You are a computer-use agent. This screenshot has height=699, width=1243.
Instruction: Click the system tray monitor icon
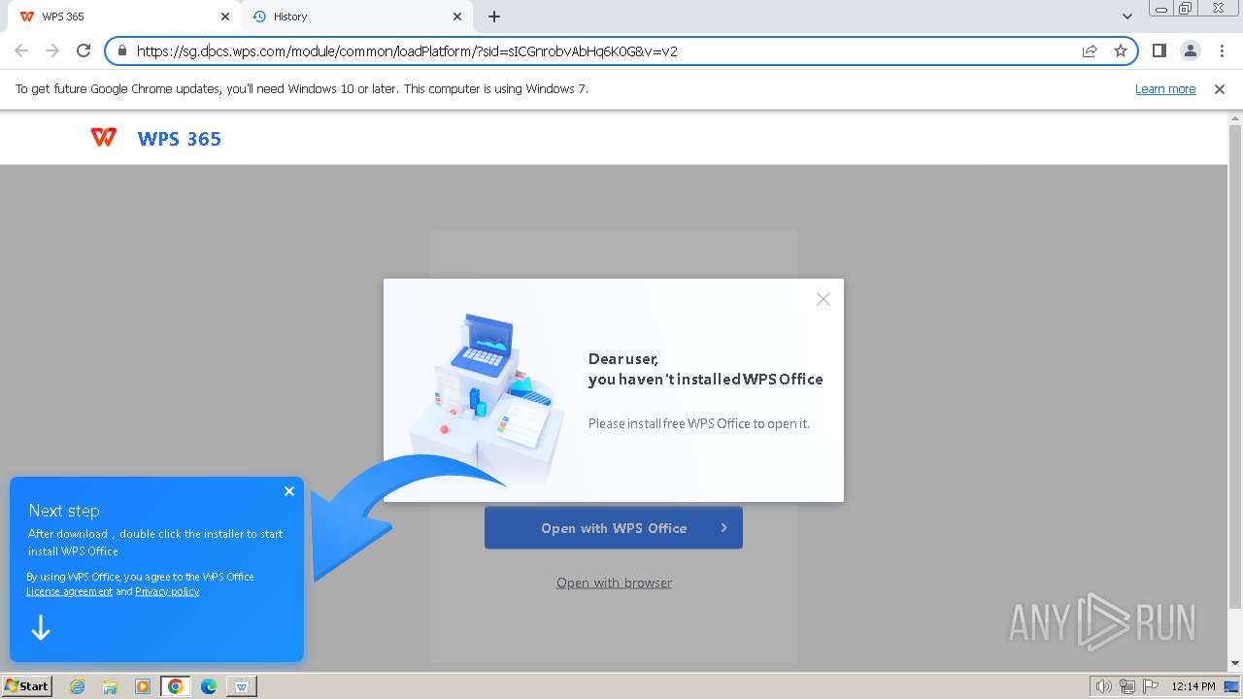click(x=1231, y=686)
